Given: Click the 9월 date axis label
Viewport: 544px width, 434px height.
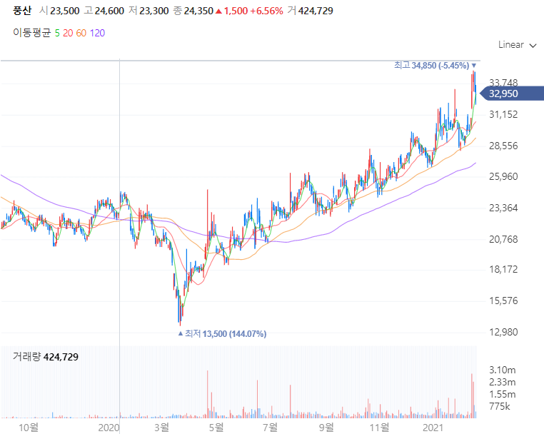Looking at the screenshot, I should pos(326,428).
